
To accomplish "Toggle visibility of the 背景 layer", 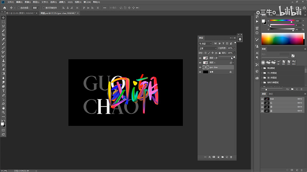I will point(200,72).
